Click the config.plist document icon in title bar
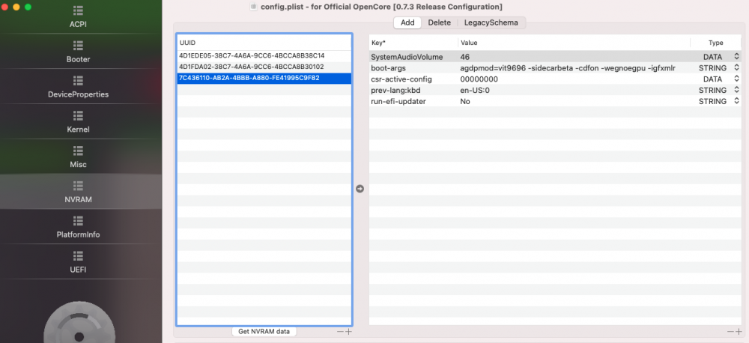Image resolution: width=749 pixels, height=343 pixels. pyautogui.click(x=254, y=7)
